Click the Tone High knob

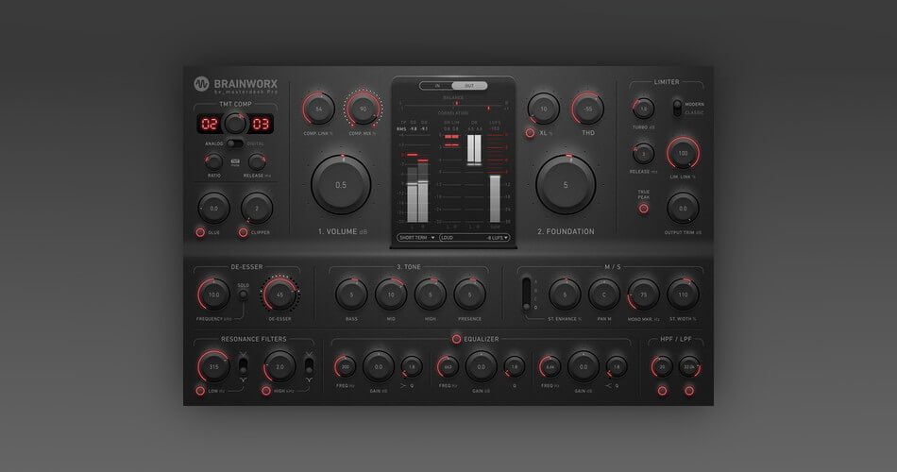pos(431,295)
